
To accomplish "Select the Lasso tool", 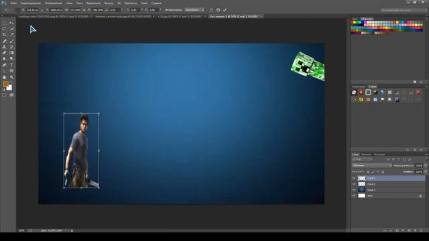I will [4, 29].
